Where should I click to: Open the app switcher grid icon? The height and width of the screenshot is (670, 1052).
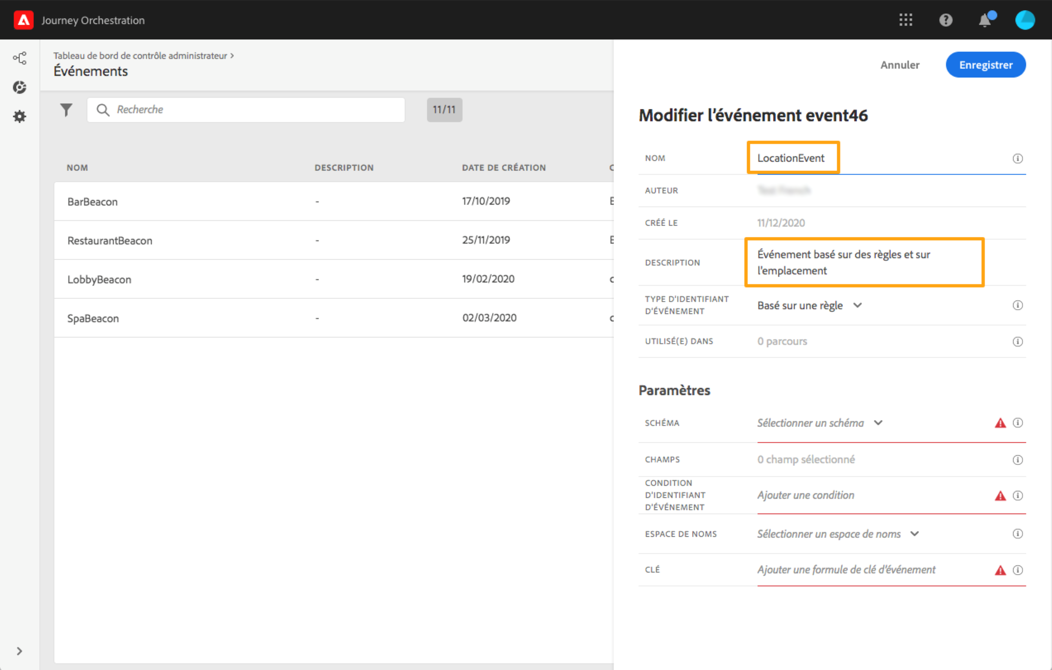[x=905, y=20]
